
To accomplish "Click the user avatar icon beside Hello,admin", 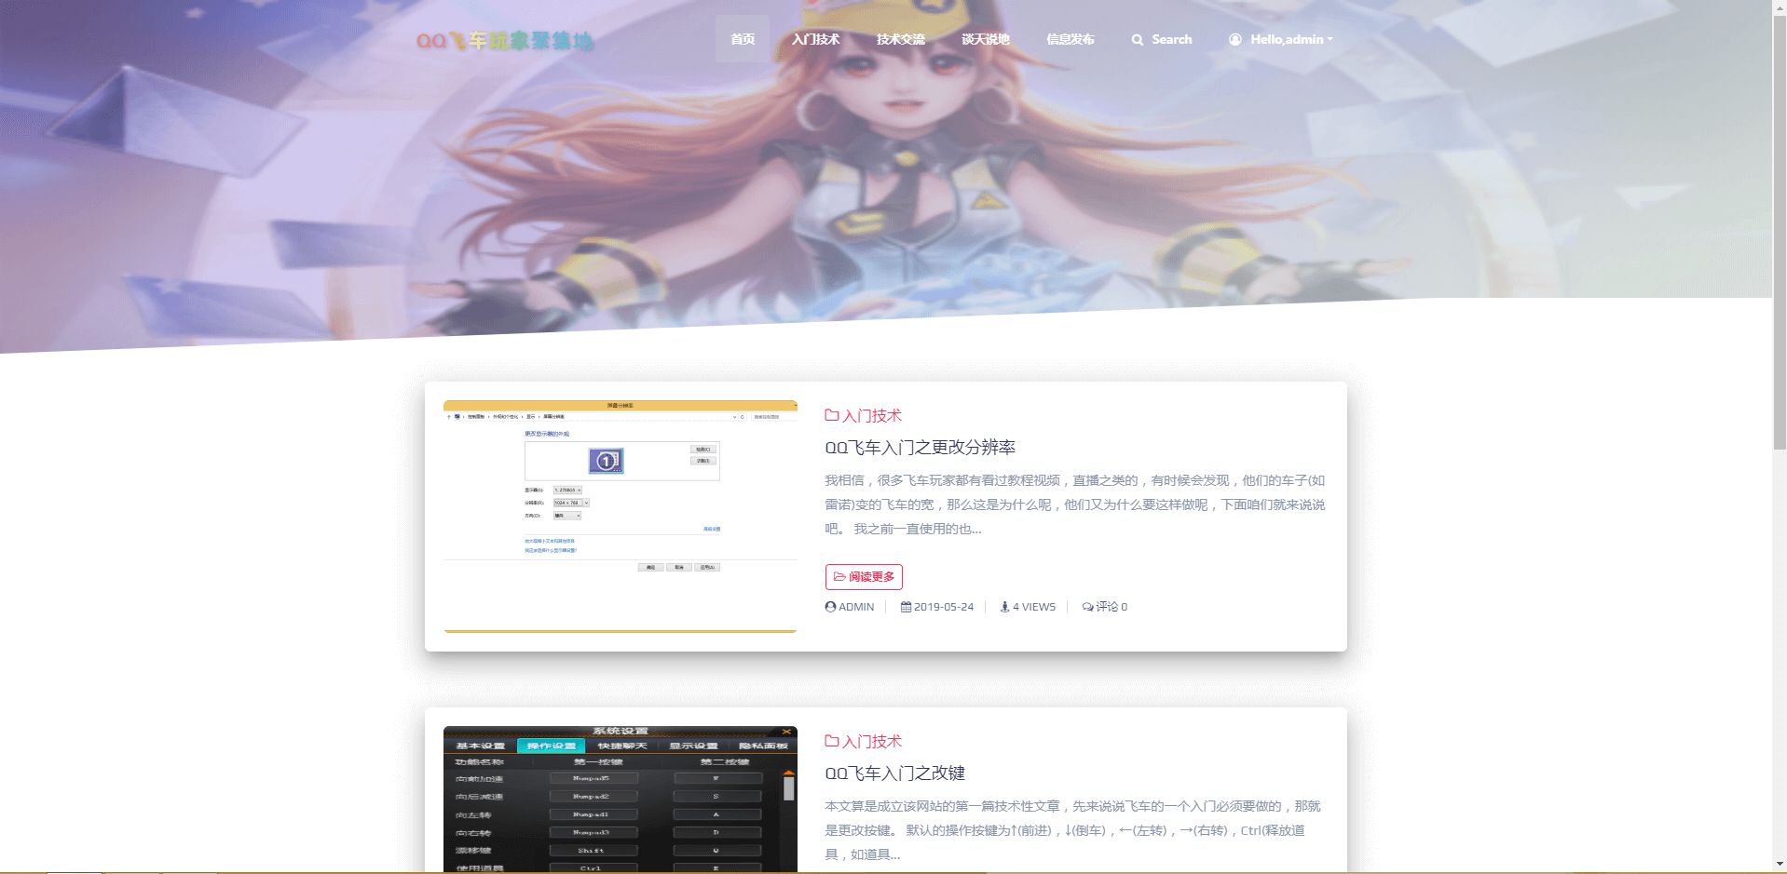I will coord(1235,40).
